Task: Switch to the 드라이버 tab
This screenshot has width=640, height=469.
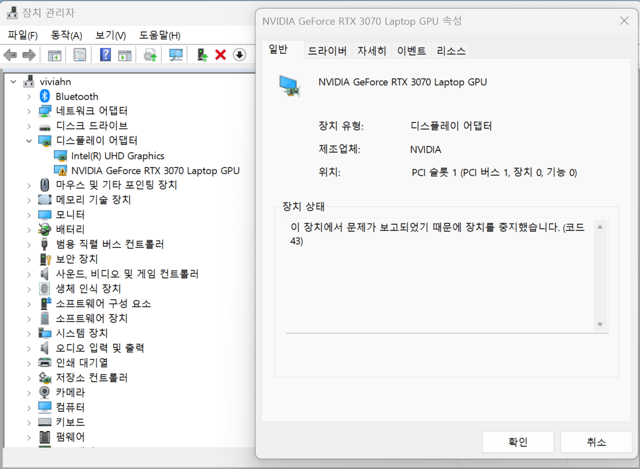Action: (327, 51)
